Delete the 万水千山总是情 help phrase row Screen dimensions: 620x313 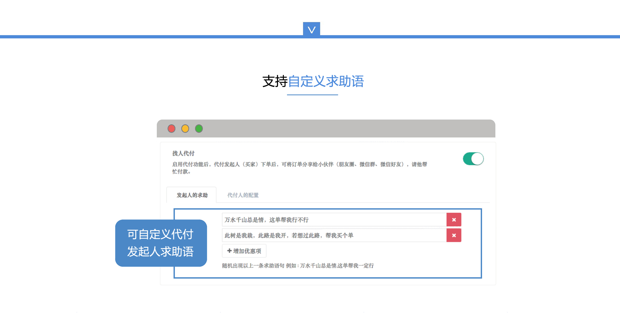[454, 220]
